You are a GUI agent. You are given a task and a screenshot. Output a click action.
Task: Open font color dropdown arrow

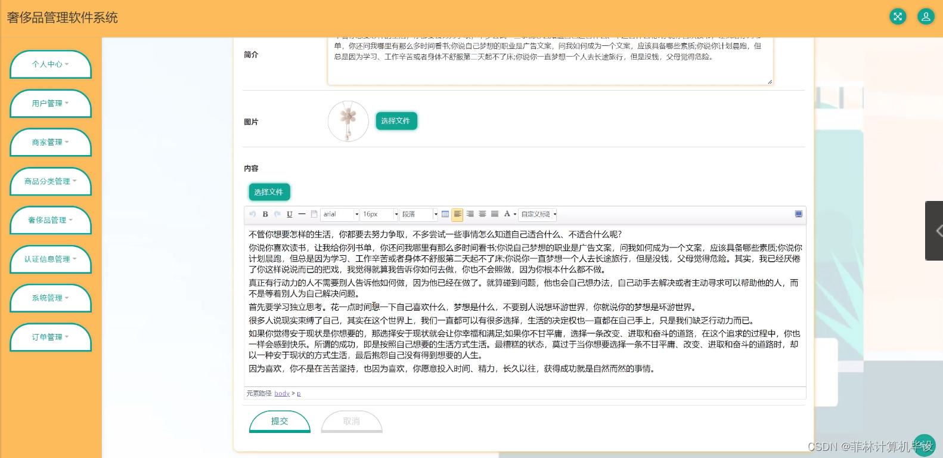point(514,214)
